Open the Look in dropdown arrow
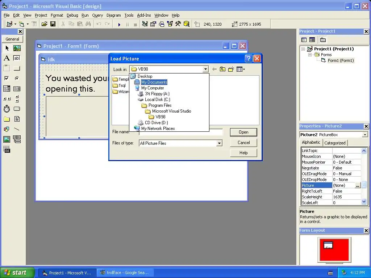 pyautogui.click(x=205, y=69)
